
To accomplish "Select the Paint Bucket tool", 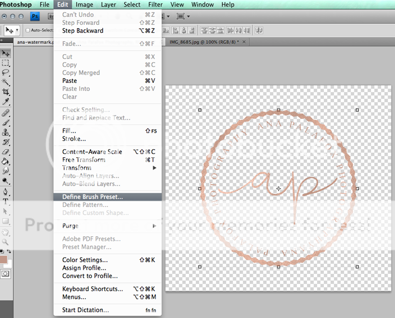I will 6,161.
